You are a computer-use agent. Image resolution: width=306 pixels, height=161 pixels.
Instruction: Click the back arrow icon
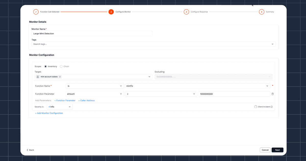click(28, 150)
